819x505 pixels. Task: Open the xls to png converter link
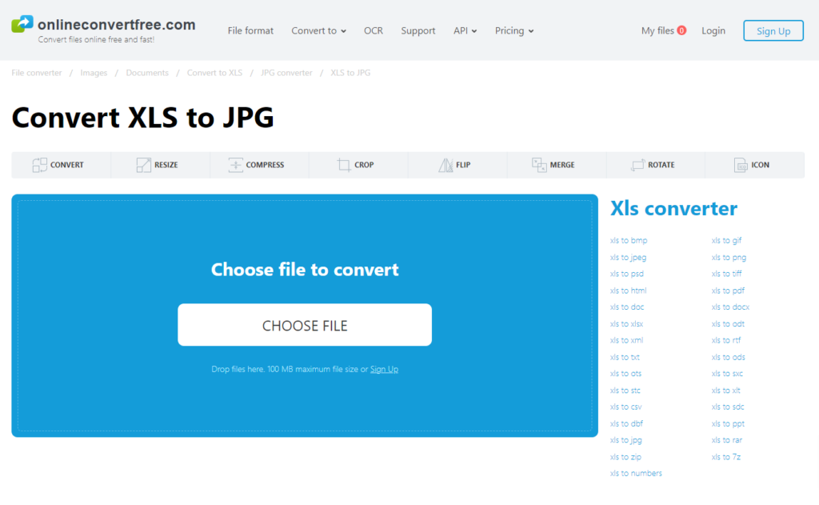[728, 257]
